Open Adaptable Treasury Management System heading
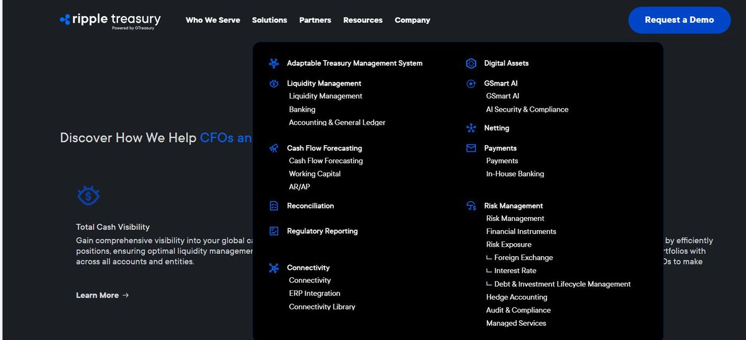Viewport: 746px width, 340px height. (354, 63)
